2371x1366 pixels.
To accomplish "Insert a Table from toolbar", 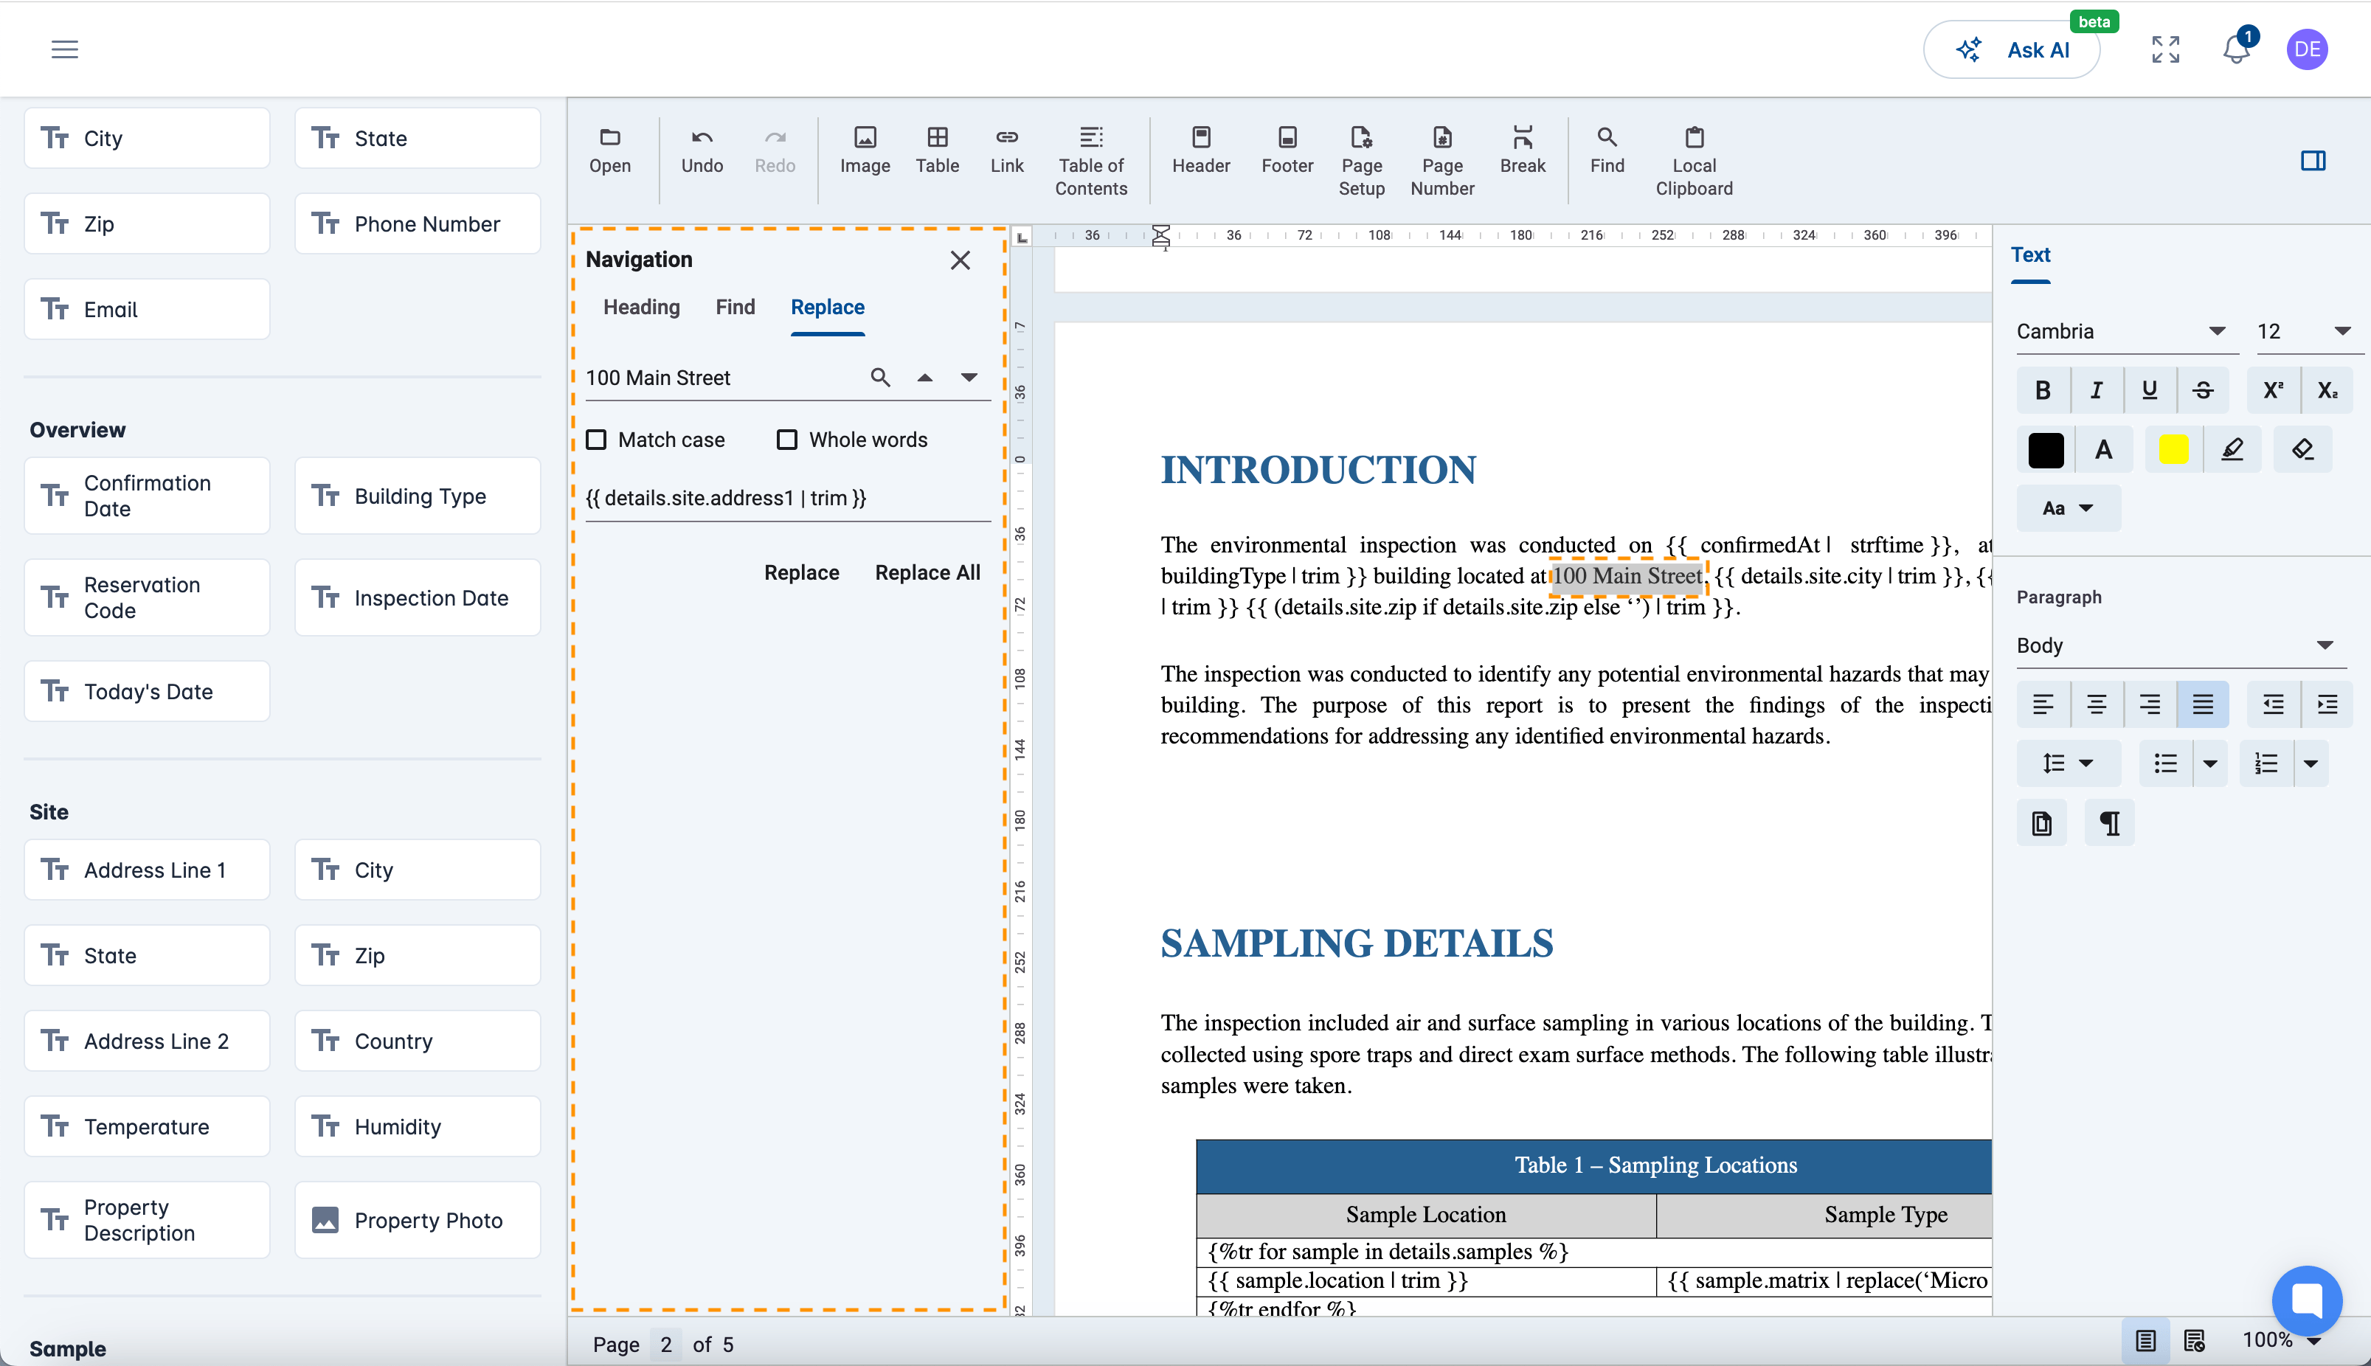I will tap(938, 151).
